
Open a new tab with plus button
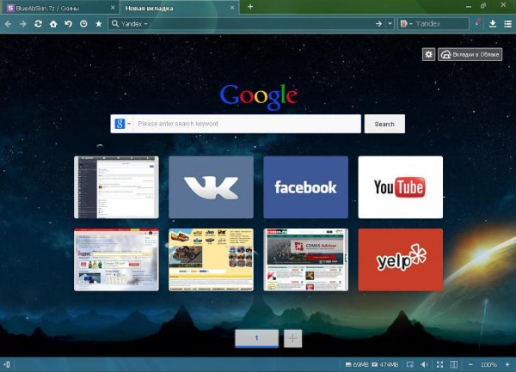pos(250,7)
